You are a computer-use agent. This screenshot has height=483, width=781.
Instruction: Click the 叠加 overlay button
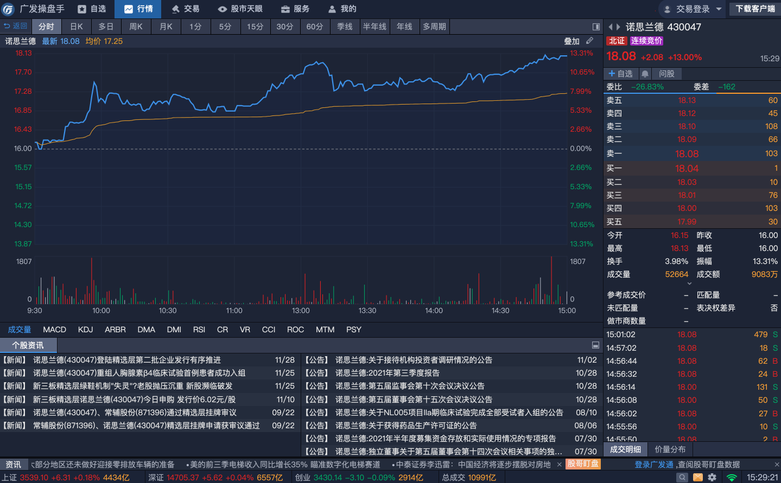pyautogui.click(x=572, y=41)
